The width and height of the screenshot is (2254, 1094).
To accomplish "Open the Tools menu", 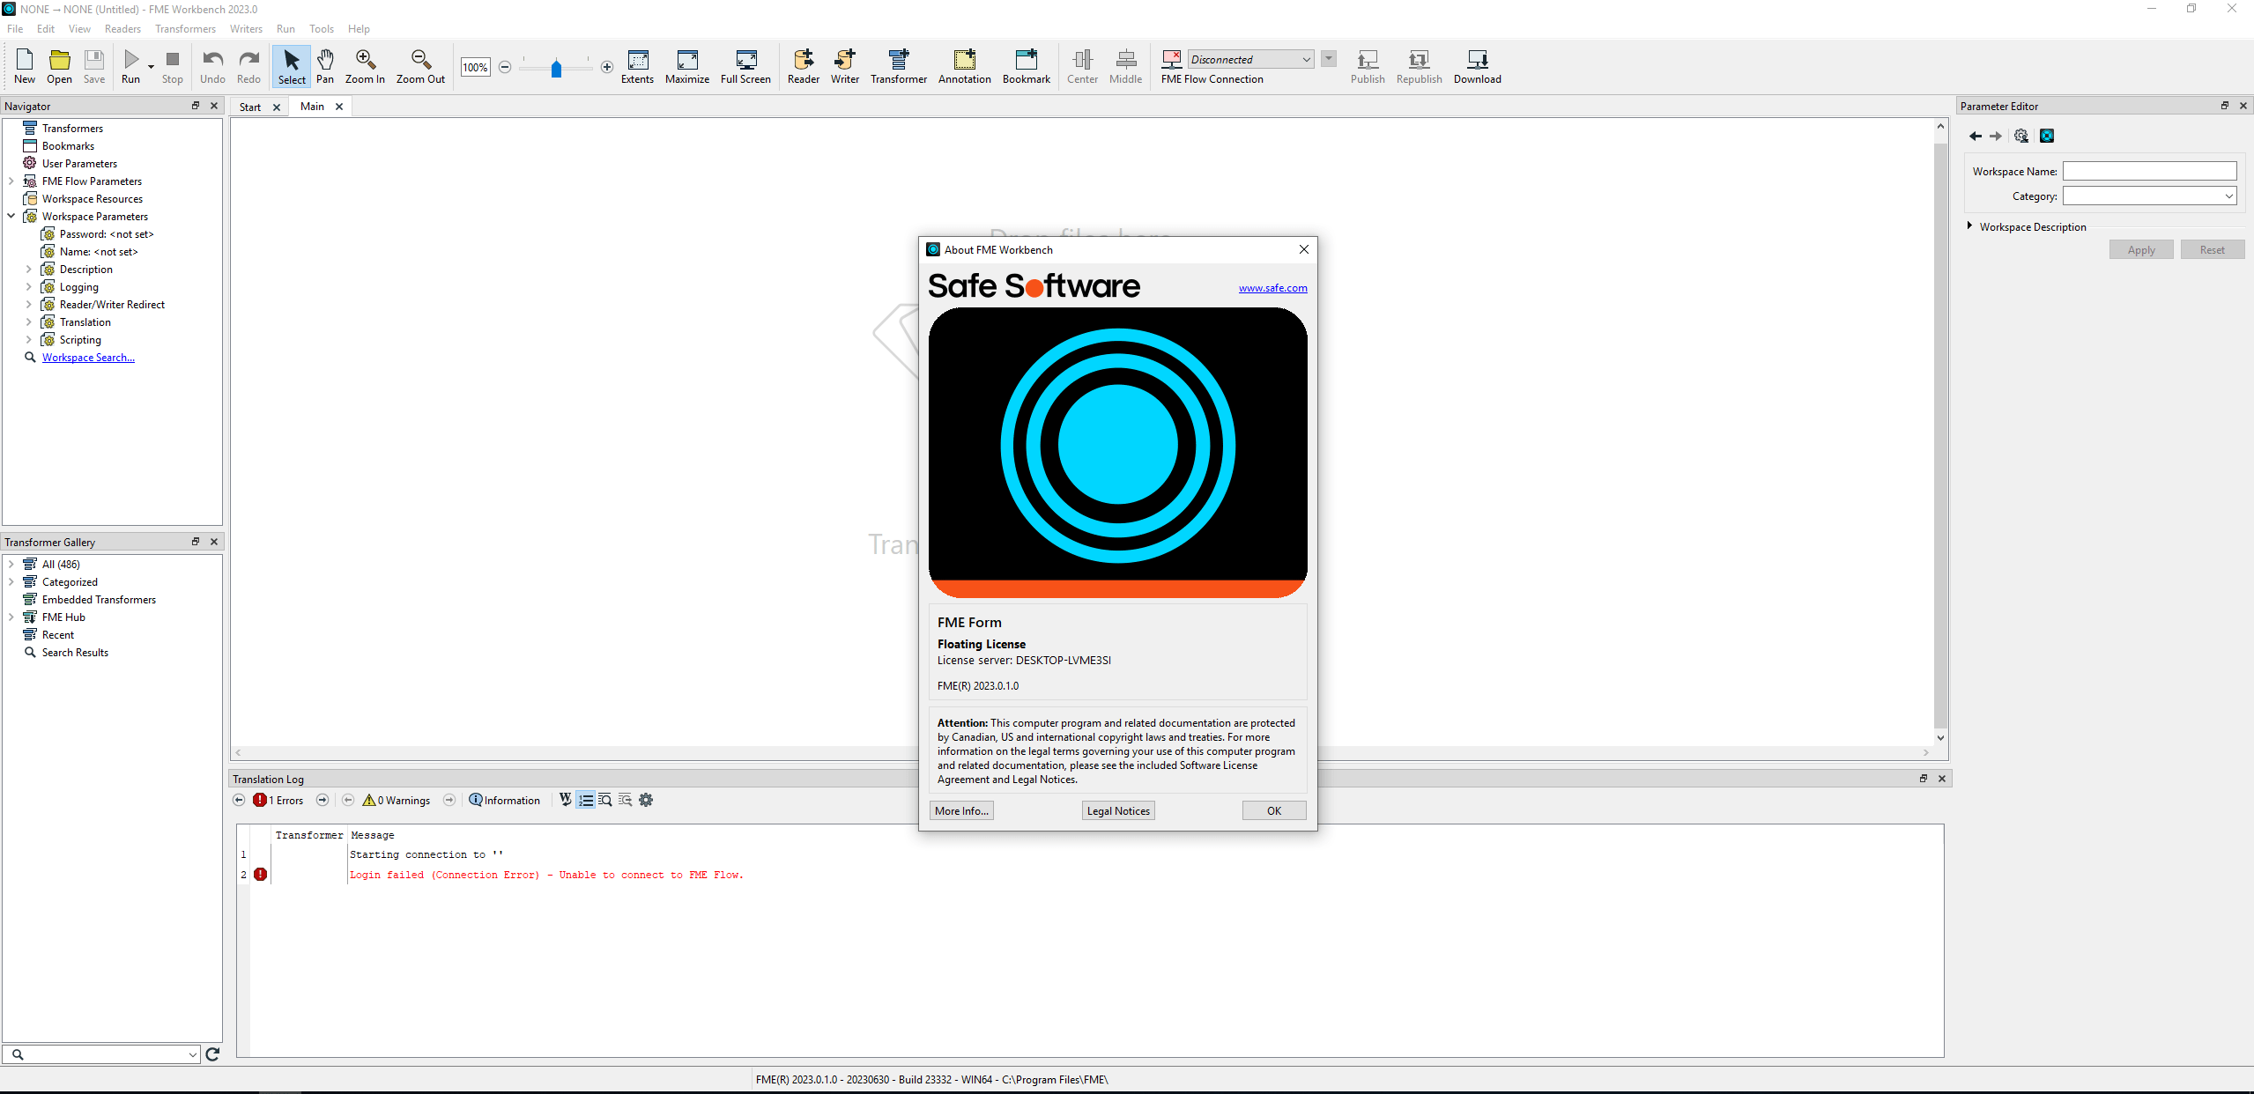I will pyautogui.click(x=321, y=28).
